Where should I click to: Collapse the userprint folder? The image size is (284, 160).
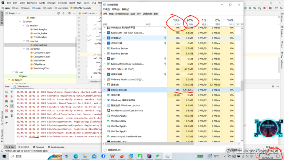24,49
